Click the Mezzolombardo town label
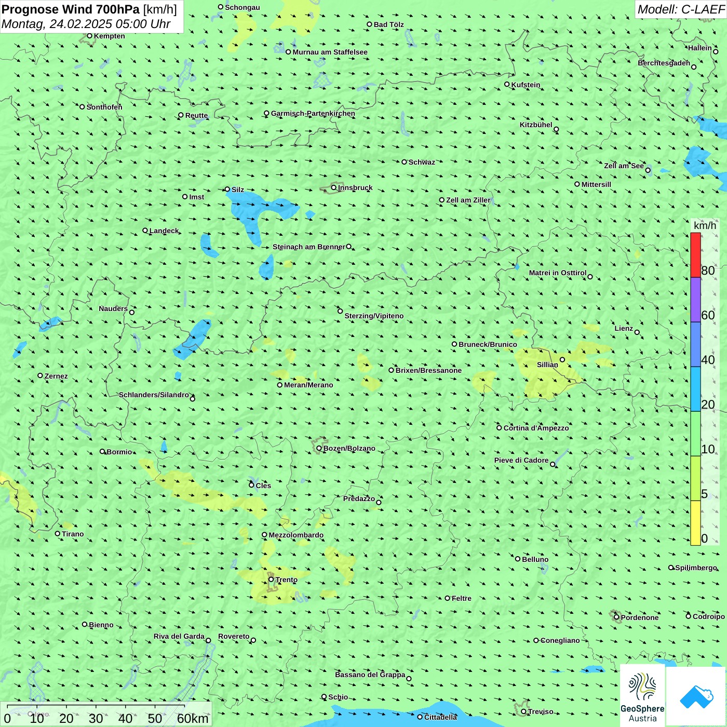Screen dimensions: 727x727 (296, 535)
